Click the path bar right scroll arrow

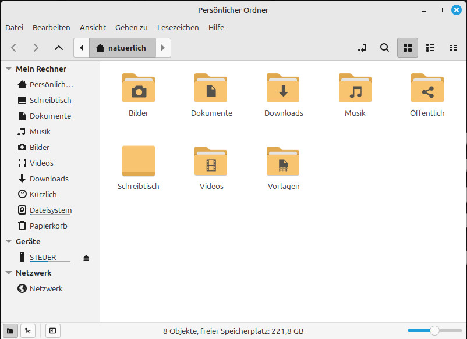click(x=163, y=48)
